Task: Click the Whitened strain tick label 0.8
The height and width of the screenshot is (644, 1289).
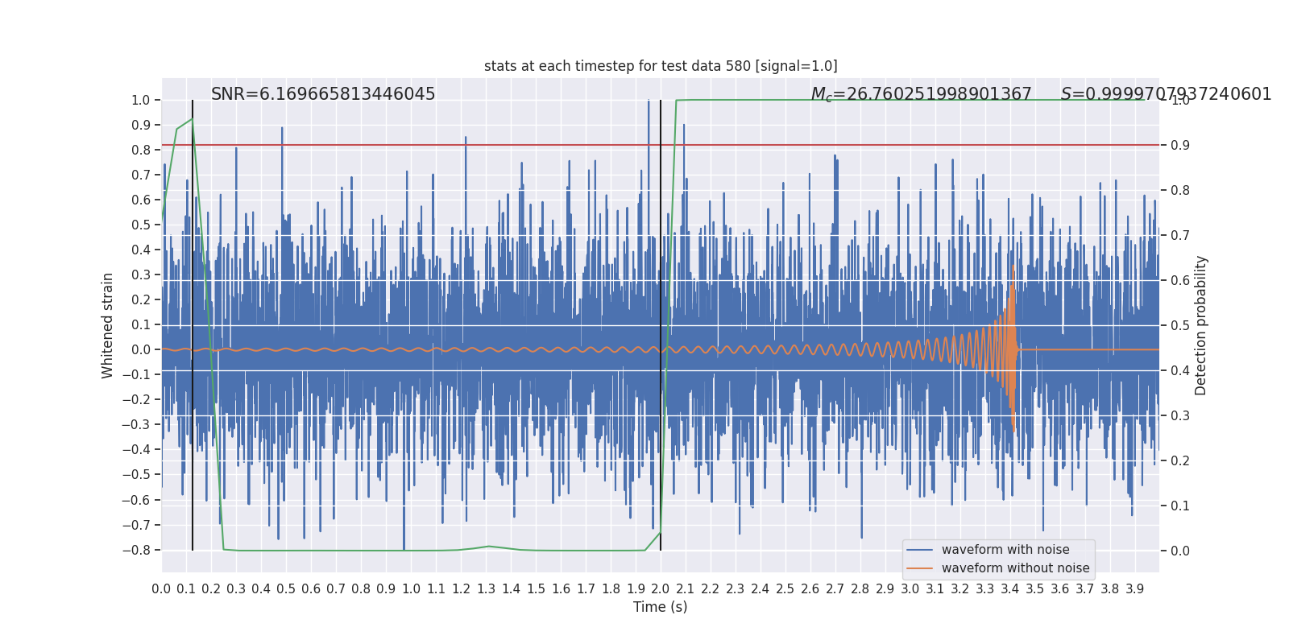Action: pos(141,151)
